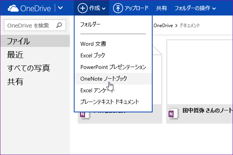Open すべての写真 in the sidebar
Image resolution: width=233 pixels, height=155 pixels.
28,68
